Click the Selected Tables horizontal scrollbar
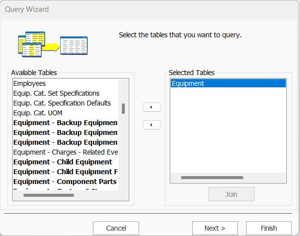Image resolution: width=300 pixels, height=236 pixels. pyautogui.click(x=212, y=178)
